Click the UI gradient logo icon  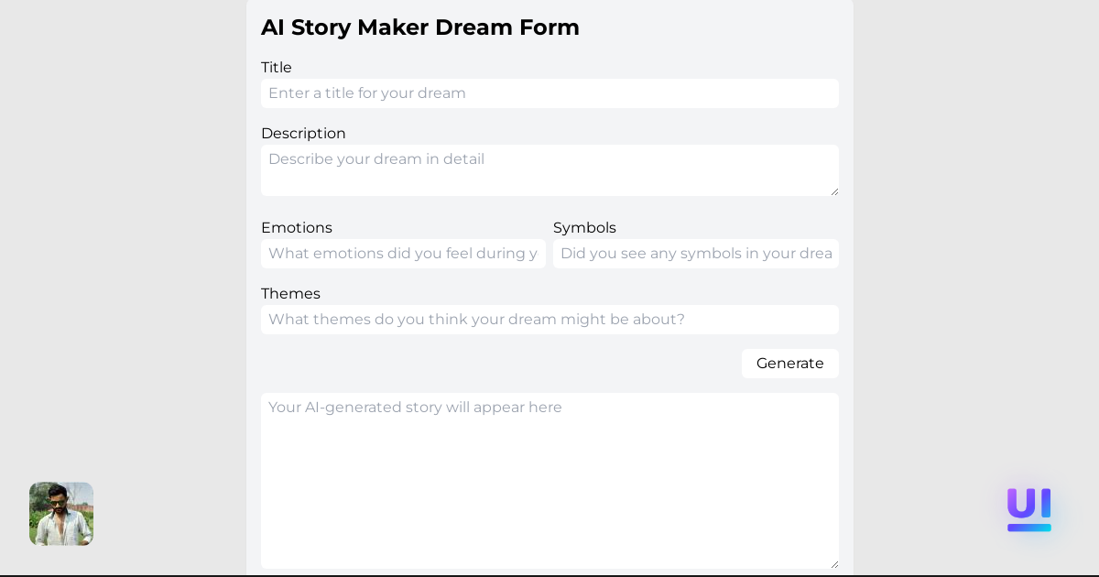tap(1028, 509)
